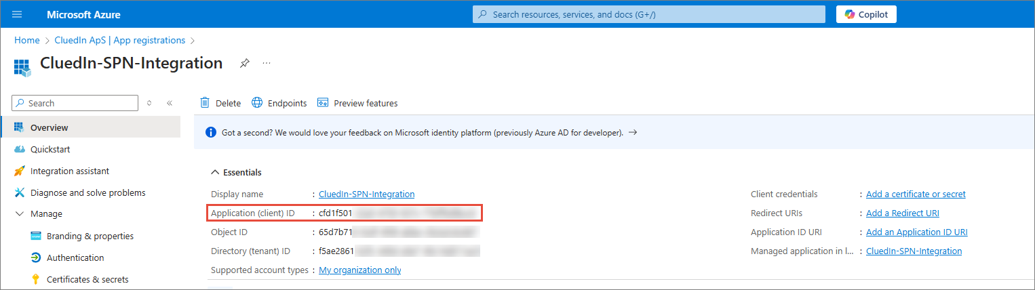The width and height of the screenshot is (1035, 290).
Task: Select the Application (client) ID value cfd1f501
Action: 336,213
